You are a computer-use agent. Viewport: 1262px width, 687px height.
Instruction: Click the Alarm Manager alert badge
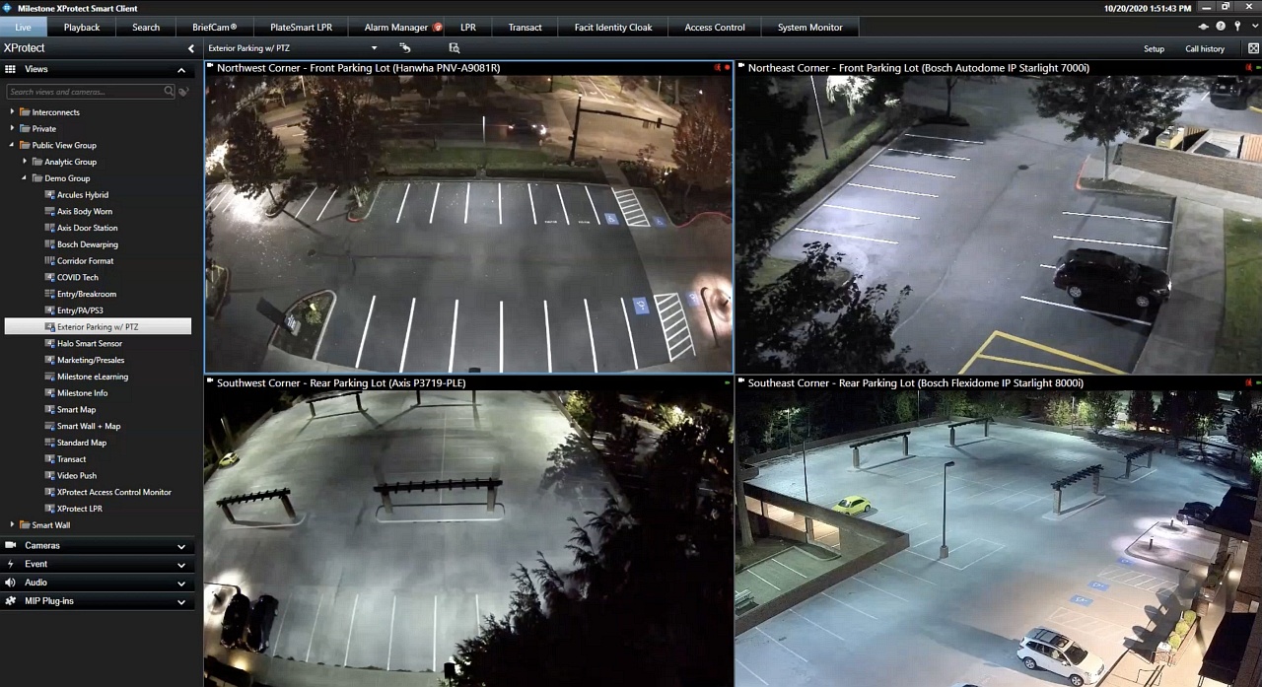click(x=438, y=27)
